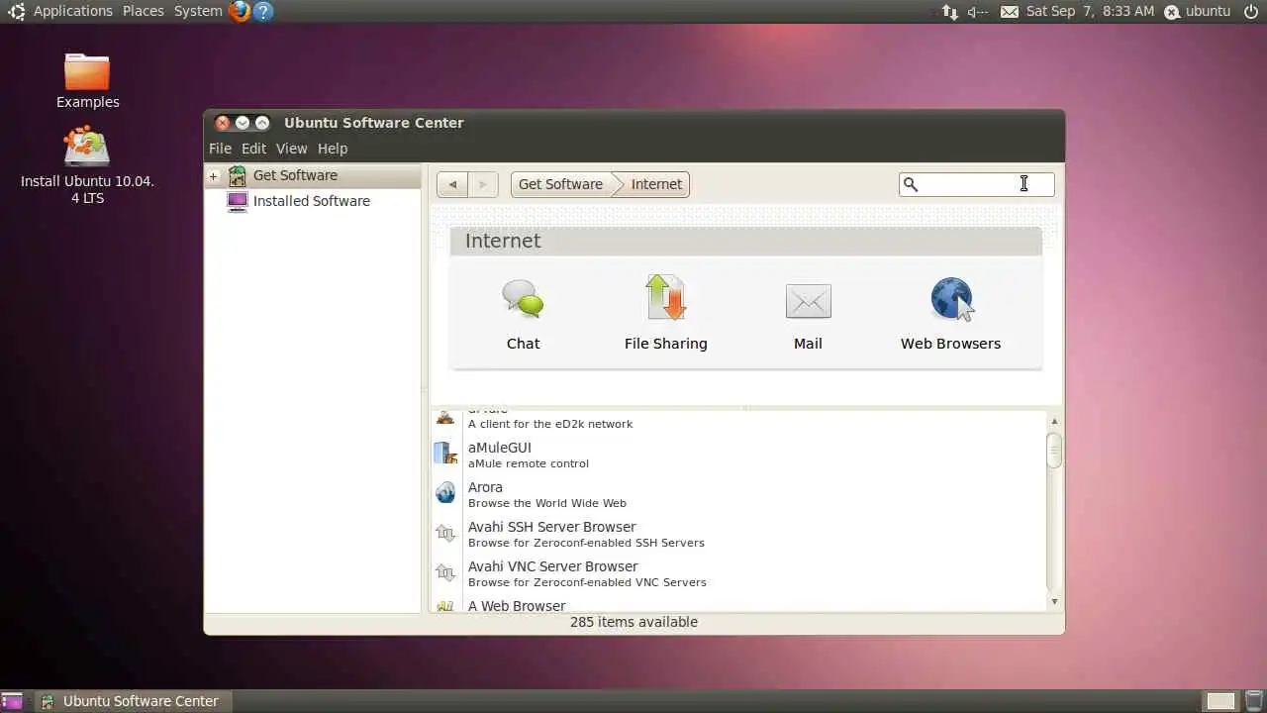
Task: Go back with the navigation arrow
Action: pos(452,184)
